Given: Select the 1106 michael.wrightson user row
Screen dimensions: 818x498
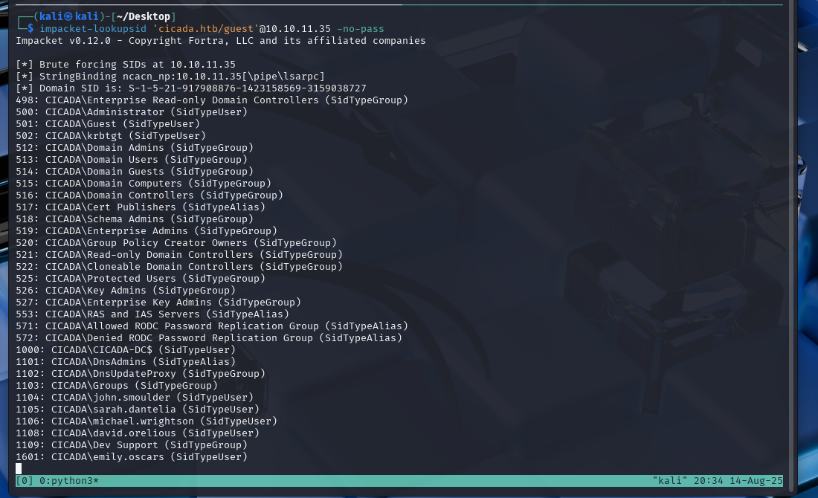Looking at the screenshot, I should 146,421.
